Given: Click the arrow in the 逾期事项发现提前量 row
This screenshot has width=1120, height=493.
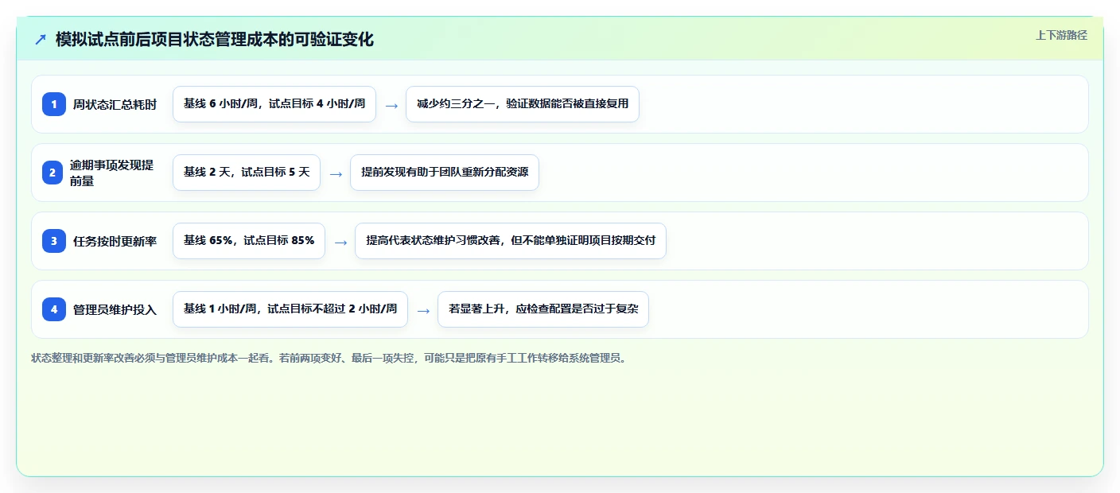Looking at the screenshot, I should (x=335, y=173).
